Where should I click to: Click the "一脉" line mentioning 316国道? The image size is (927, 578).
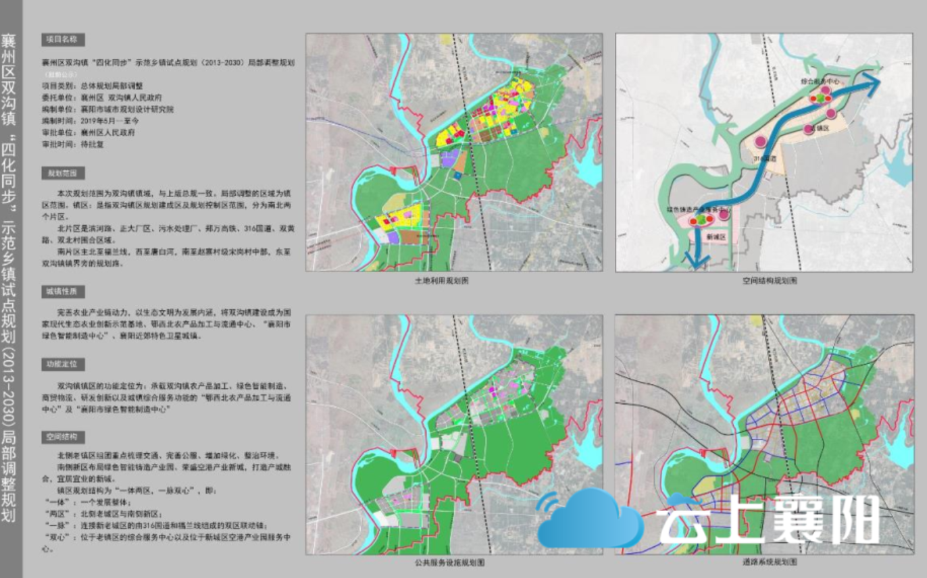157,525
